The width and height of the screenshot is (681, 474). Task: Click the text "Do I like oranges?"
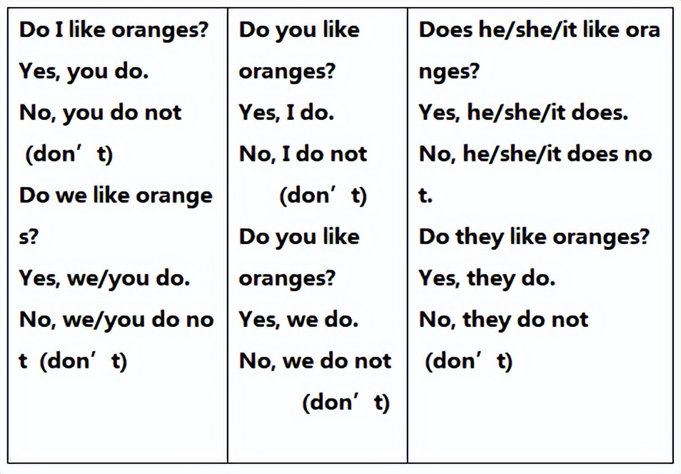click(x=113, y=30)
